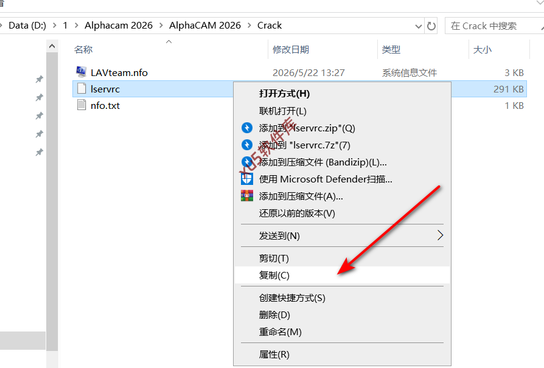Image resolution: width=544 pixels, height=368 pixels.
Task: Click the Bandizip icon beside lservrc.7z entry
Action: (247, 145)
